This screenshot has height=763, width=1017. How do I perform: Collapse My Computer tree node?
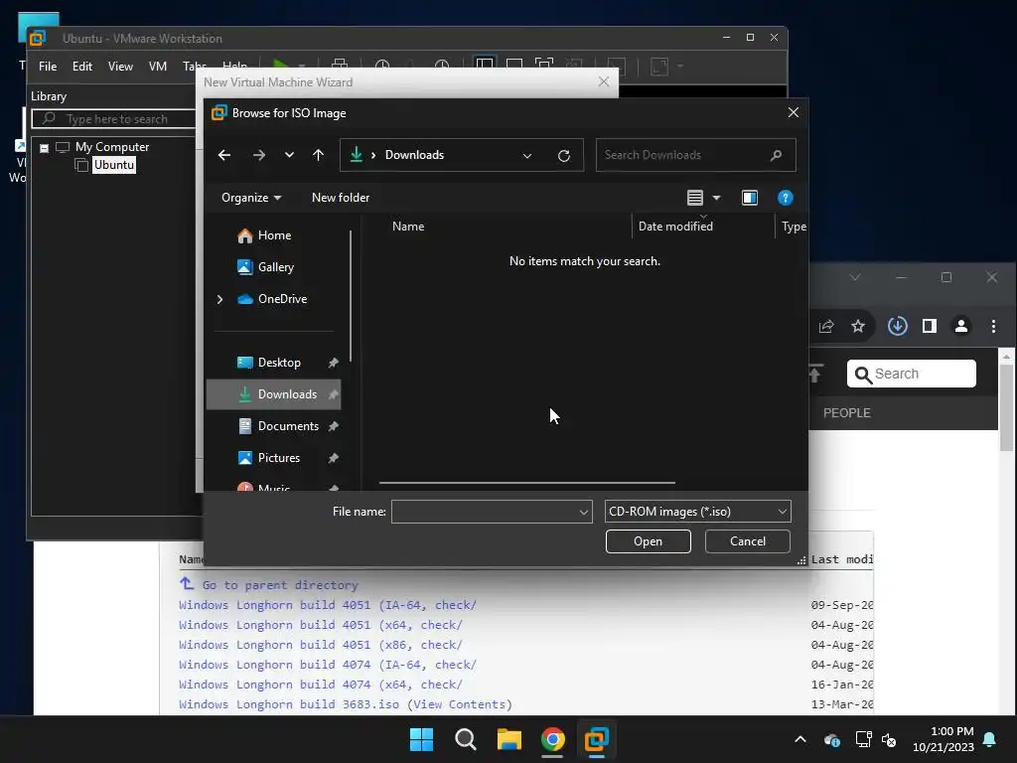click(44, 148)
